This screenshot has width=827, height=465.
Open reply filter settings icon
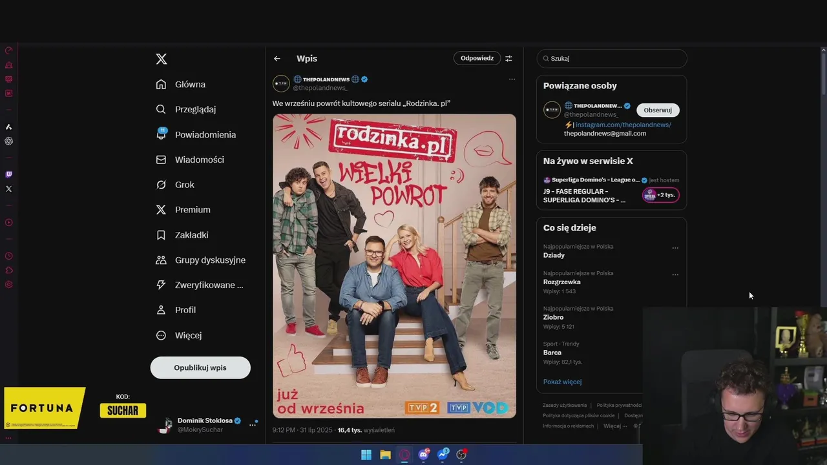508,58
